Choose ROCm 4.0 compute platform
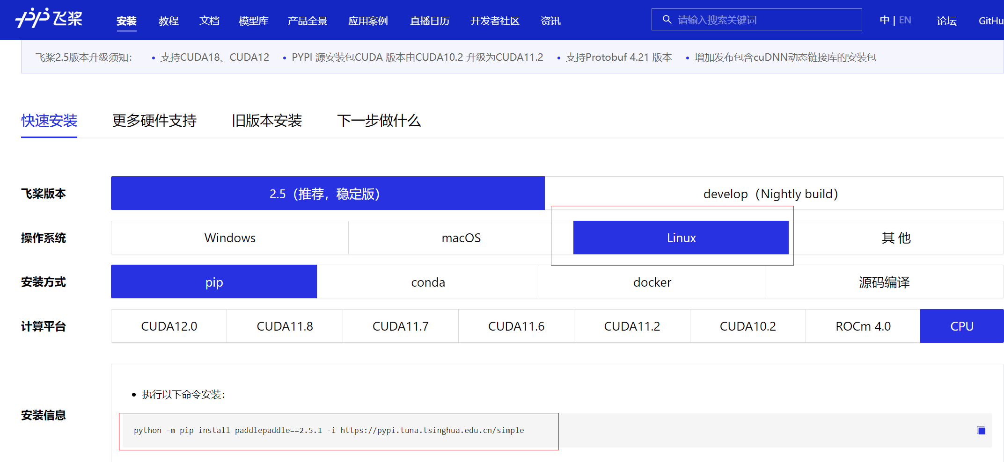 pyautogui.click(x=863, y=326)
